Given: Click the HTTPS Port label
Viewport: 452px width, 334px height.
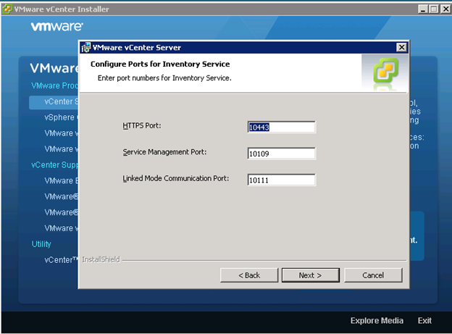Looking at the screenshot, I should (x=142, y=126).
